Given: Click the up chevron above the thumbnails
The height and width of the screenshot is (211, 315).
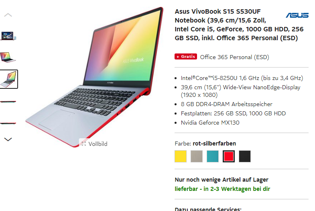Looking at the screenshot, I should [8, 15].
